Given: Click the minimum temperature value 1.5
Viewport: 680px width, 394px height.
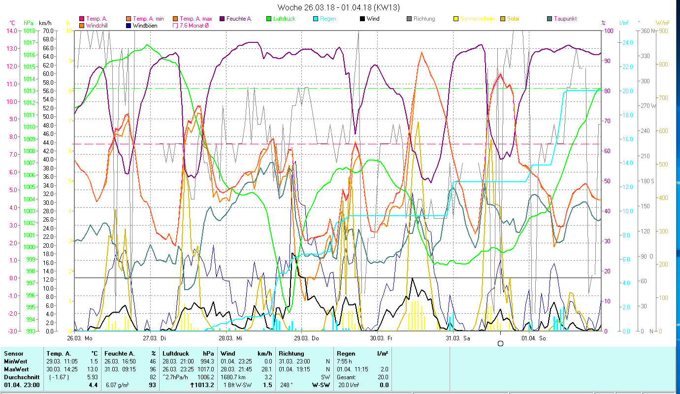Looking at the screenshot, I should (94, 361).
